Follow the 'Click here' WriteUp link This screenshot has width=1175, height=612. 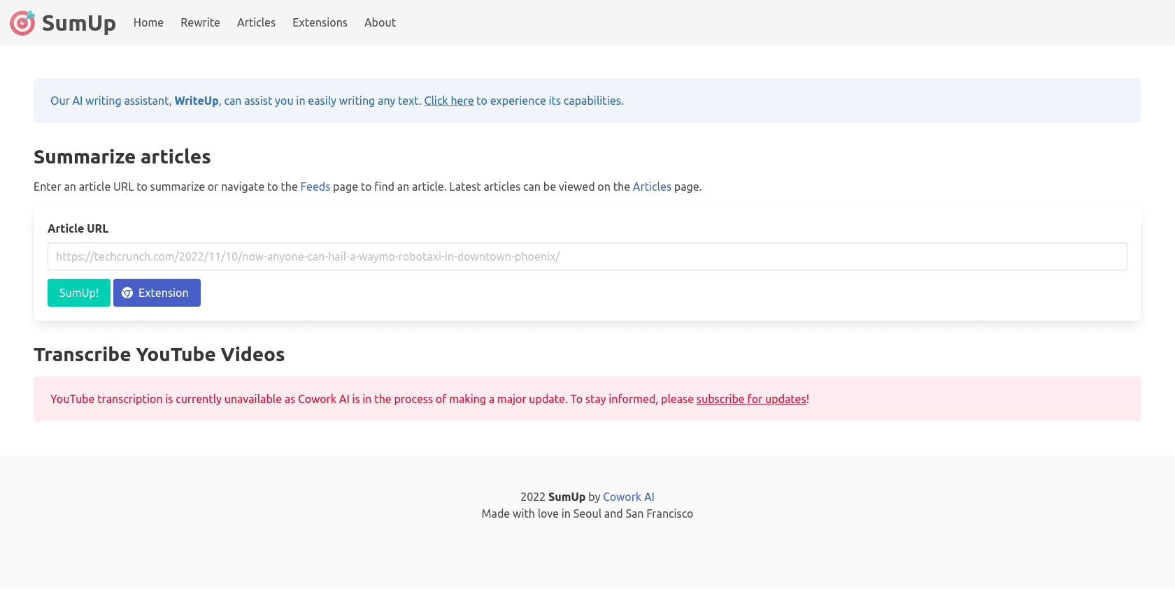(448, 101)
